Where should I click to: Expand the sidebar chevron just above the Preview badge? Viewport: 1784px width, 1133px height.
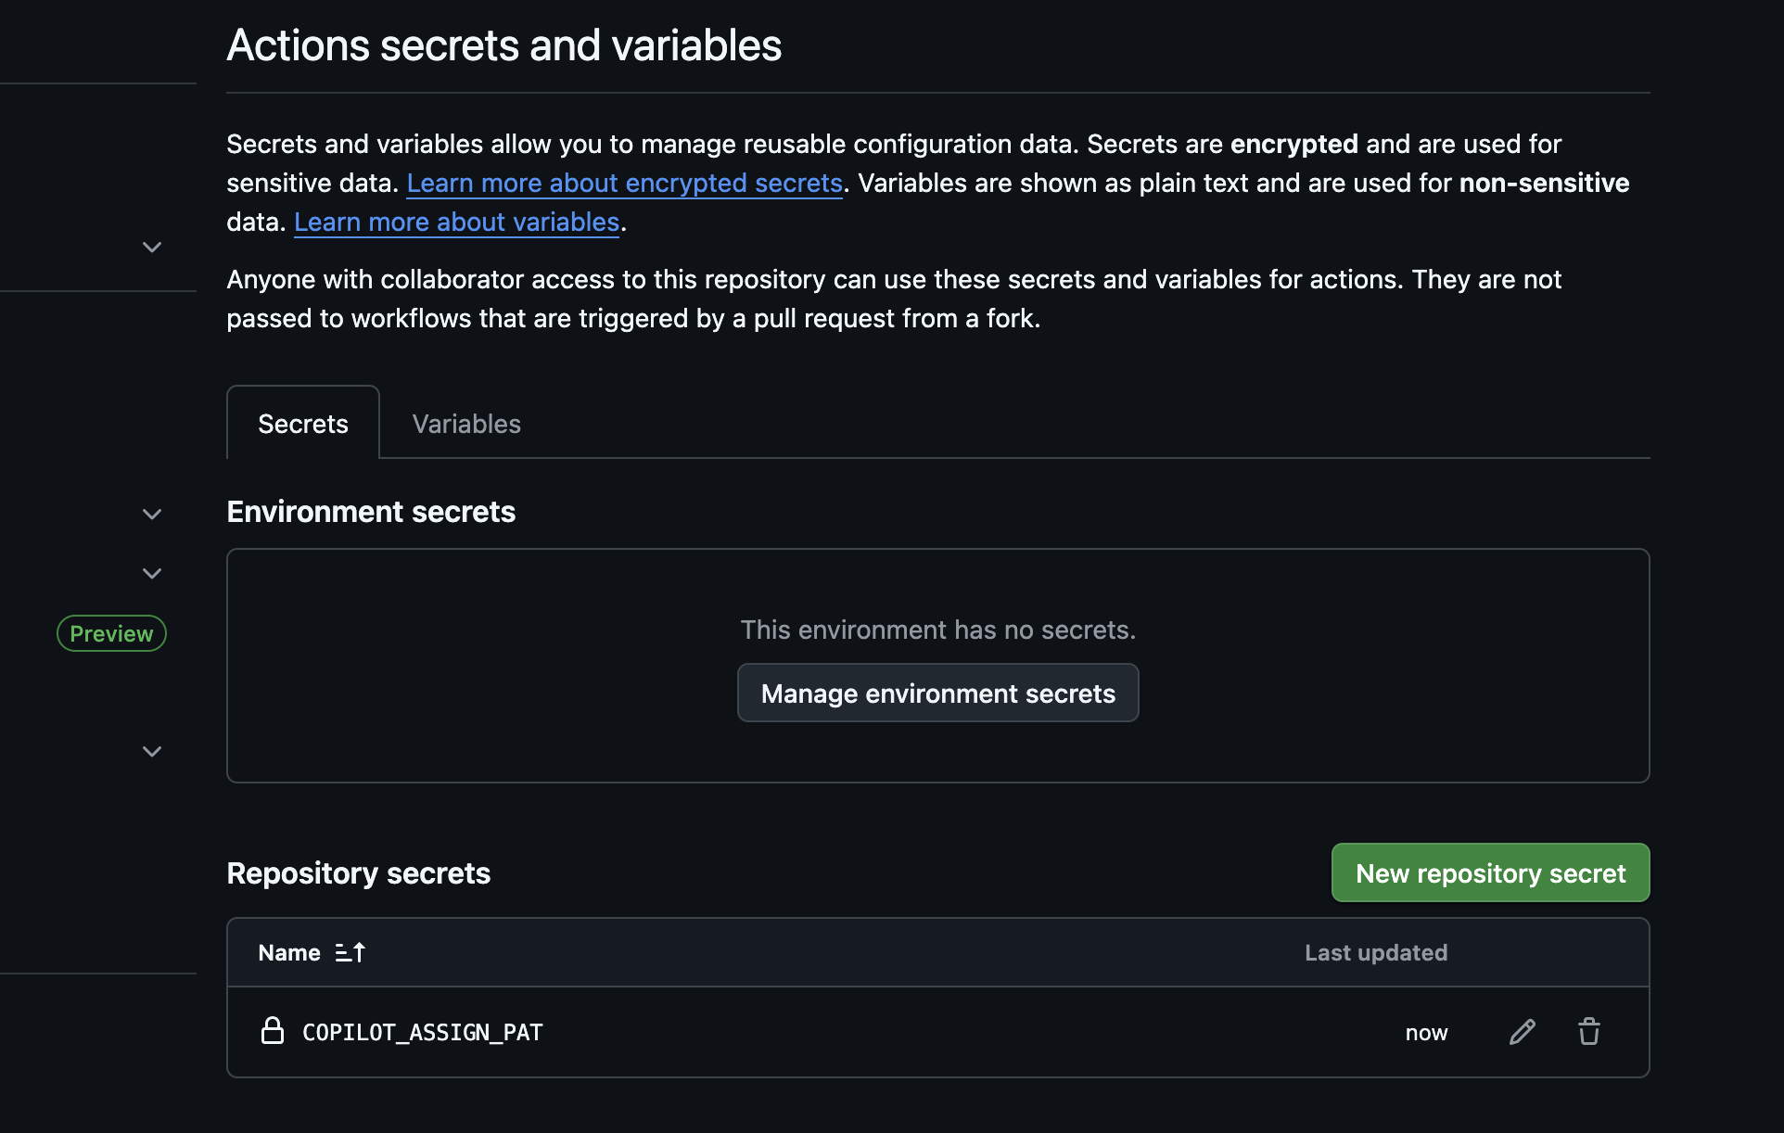coord(151,573)
